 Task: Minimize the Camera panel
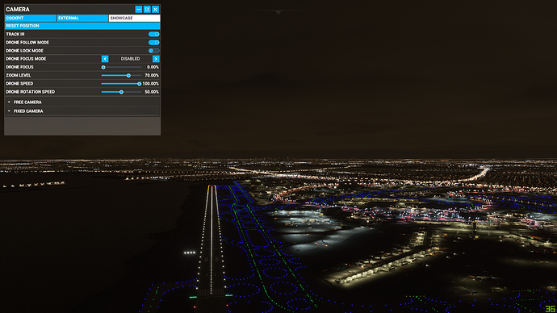tap(139, 9)
